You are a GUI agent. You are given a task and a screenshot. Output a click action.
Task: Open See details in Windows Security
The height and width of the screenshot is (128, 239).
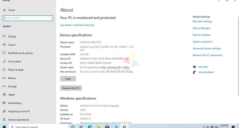tap(77, 25)
